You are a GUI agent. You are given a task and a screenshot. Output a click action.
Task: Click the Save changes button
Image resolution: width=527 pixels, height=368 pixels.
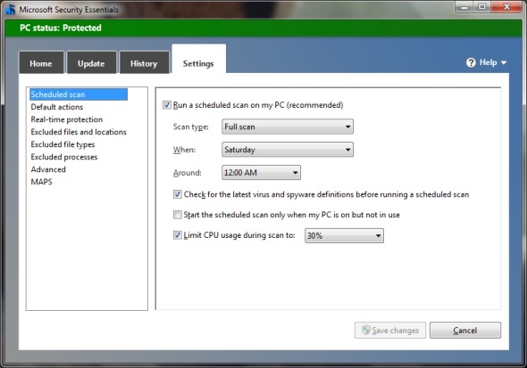(389, 331)
